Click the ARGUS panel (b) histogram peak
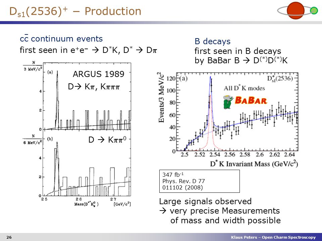The width and height of the screenshot is (322, 241). pos(57,143)
